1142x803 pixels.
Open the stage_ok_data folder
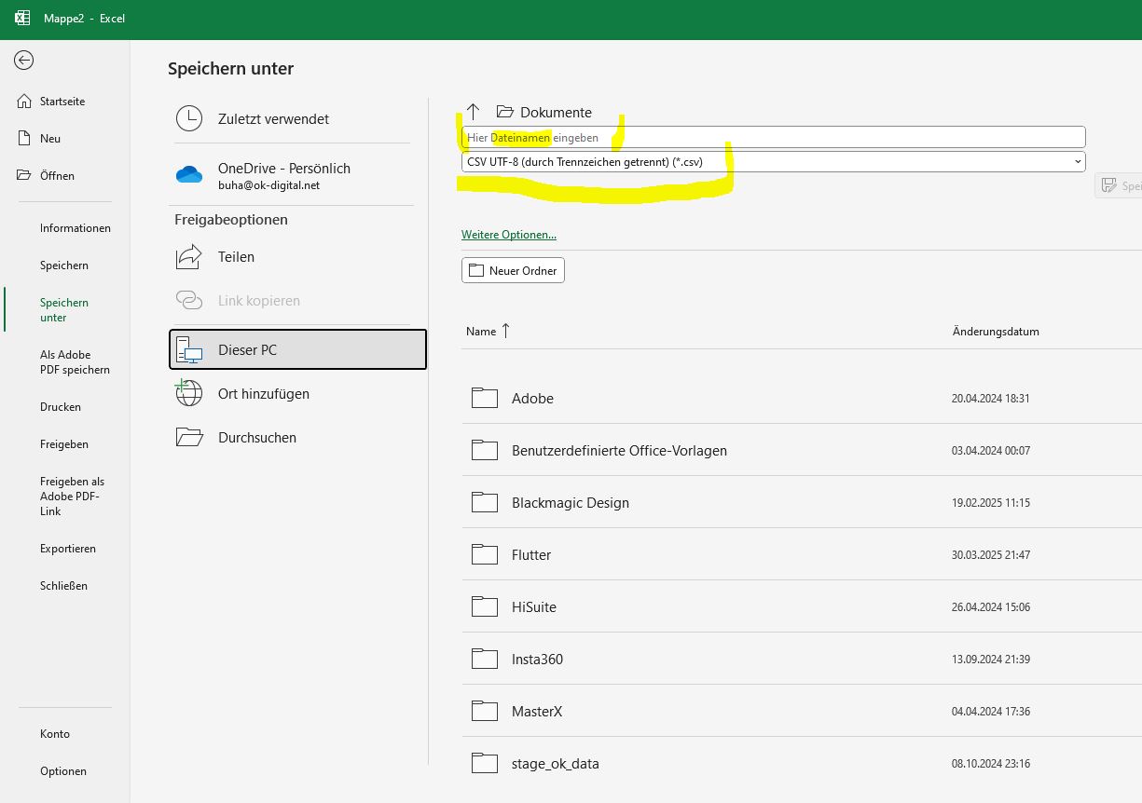click(555, 764)
